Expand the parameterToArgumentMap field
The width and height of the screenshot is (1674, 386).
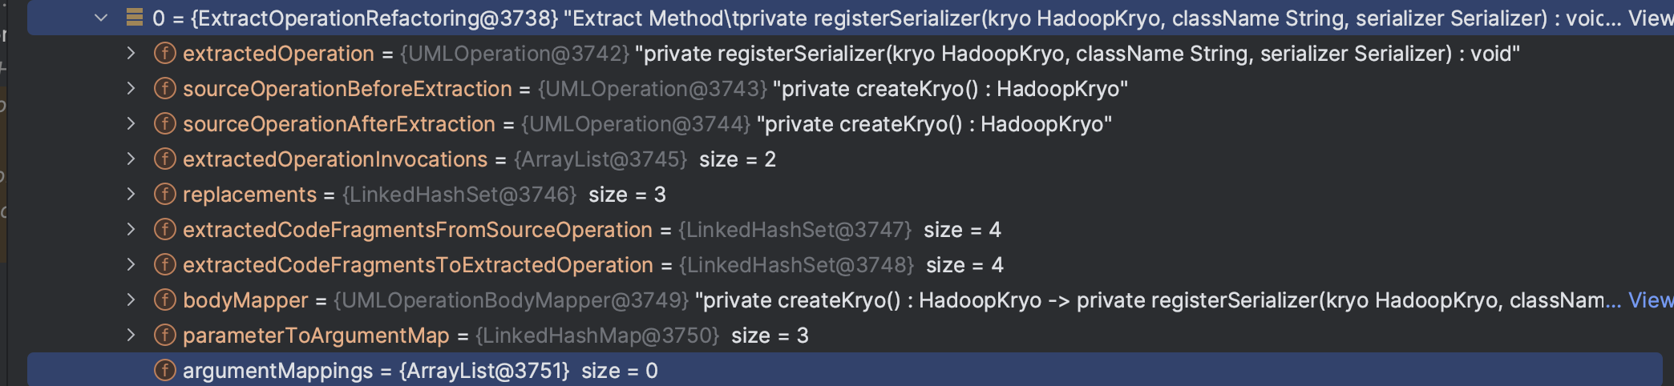pos(131,336)
